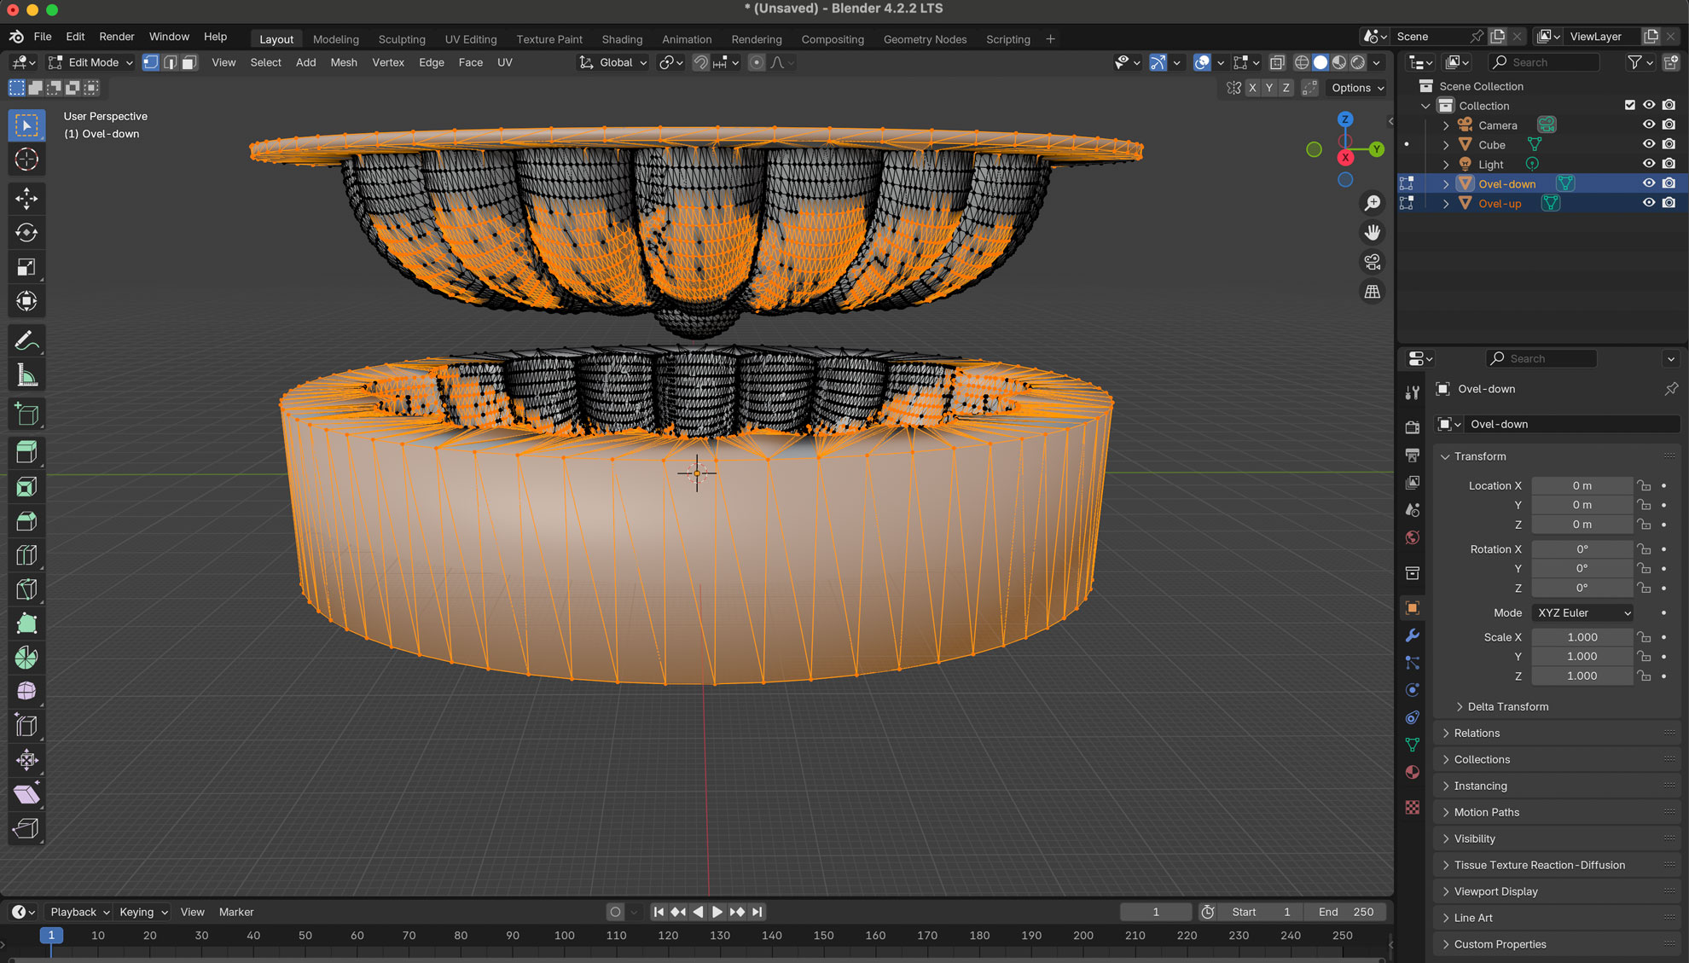
Task: Select the Scale tool
Action: 26,267
